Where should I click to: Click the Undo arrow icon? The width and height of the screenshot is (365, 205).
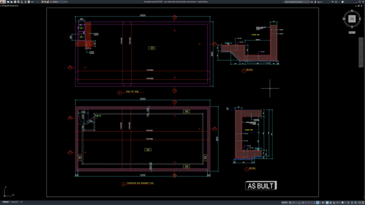tap(33, 2)
